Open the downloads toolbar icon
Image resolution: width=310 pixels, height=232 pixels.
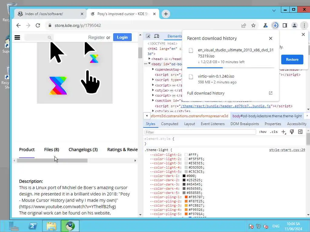(275, 25)
